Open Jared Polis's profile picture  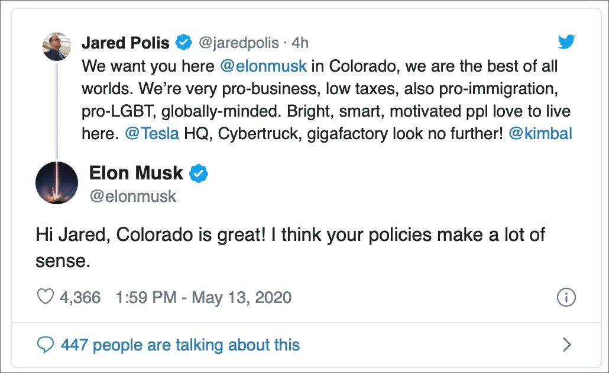coord(57,47)
